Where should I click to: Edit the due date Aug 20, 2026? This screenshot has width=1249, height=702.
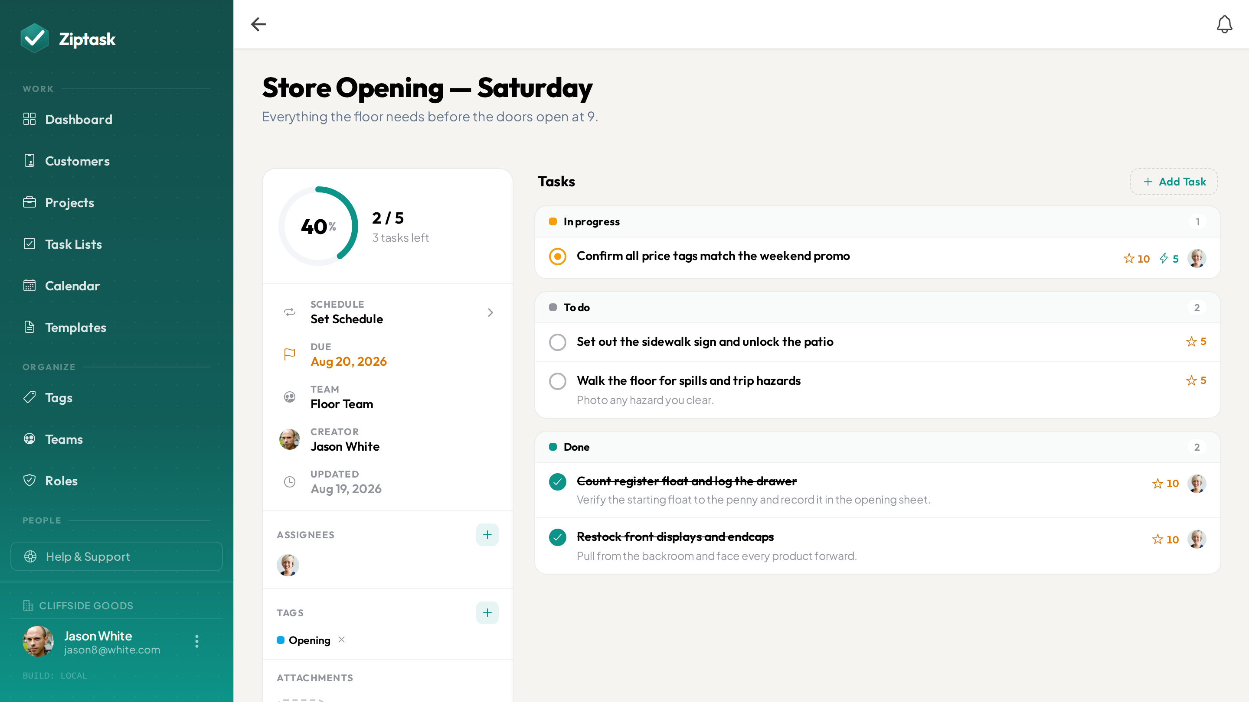pos(349,362)
